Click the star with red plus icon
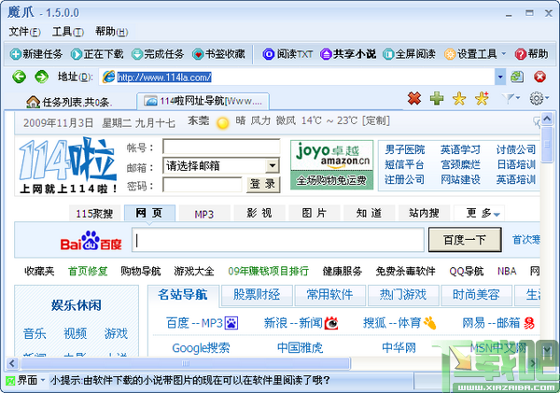560x393 pixels. point(482,98)
